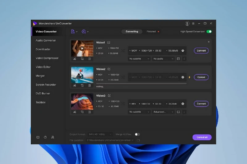Click the feedback people icon in sidebar
The image size is (247, 164).
click(x=53, y=137)
